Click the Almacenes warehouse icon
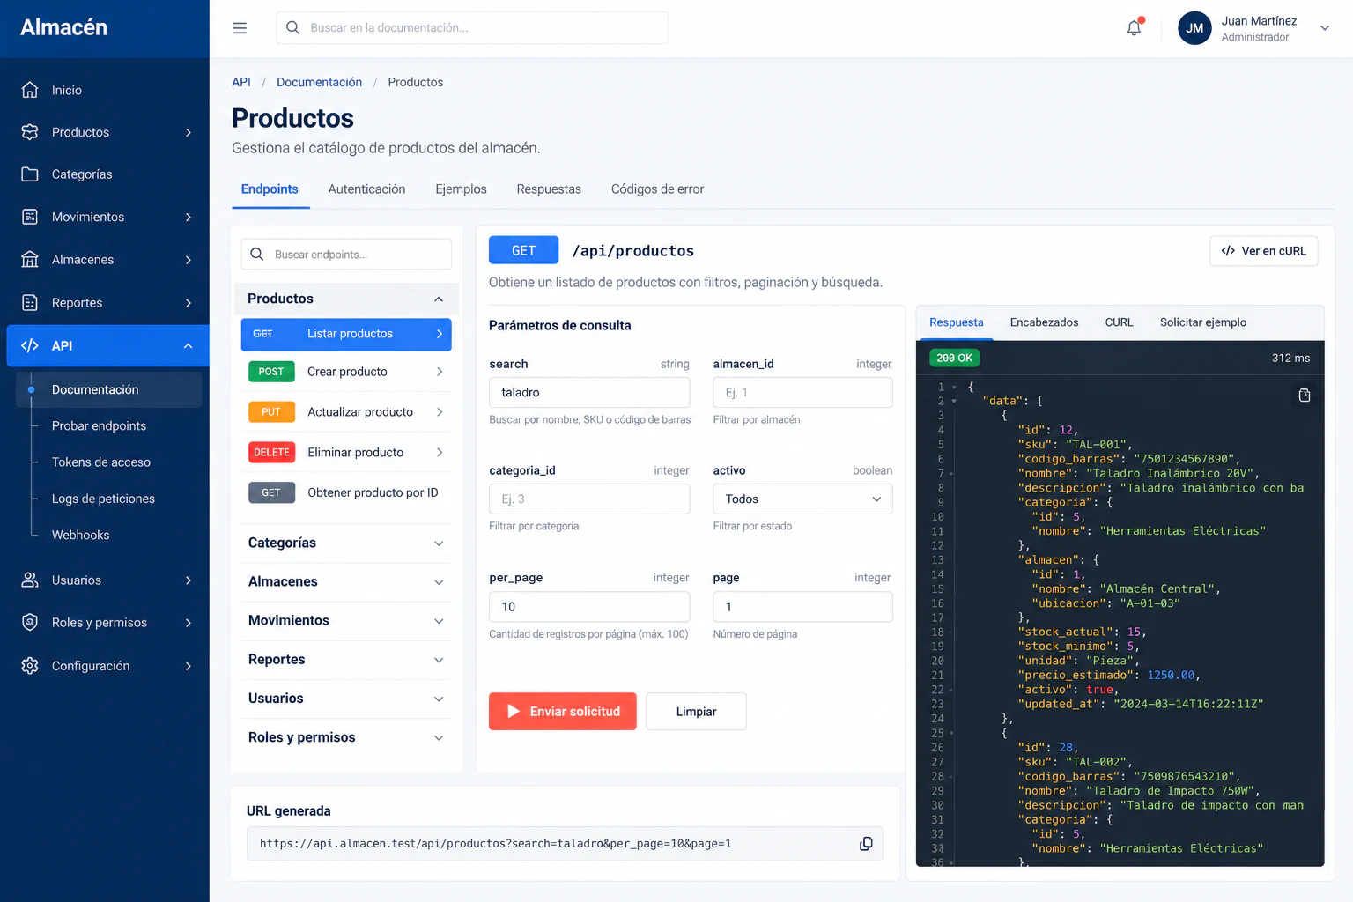 [x=30, y=260]
